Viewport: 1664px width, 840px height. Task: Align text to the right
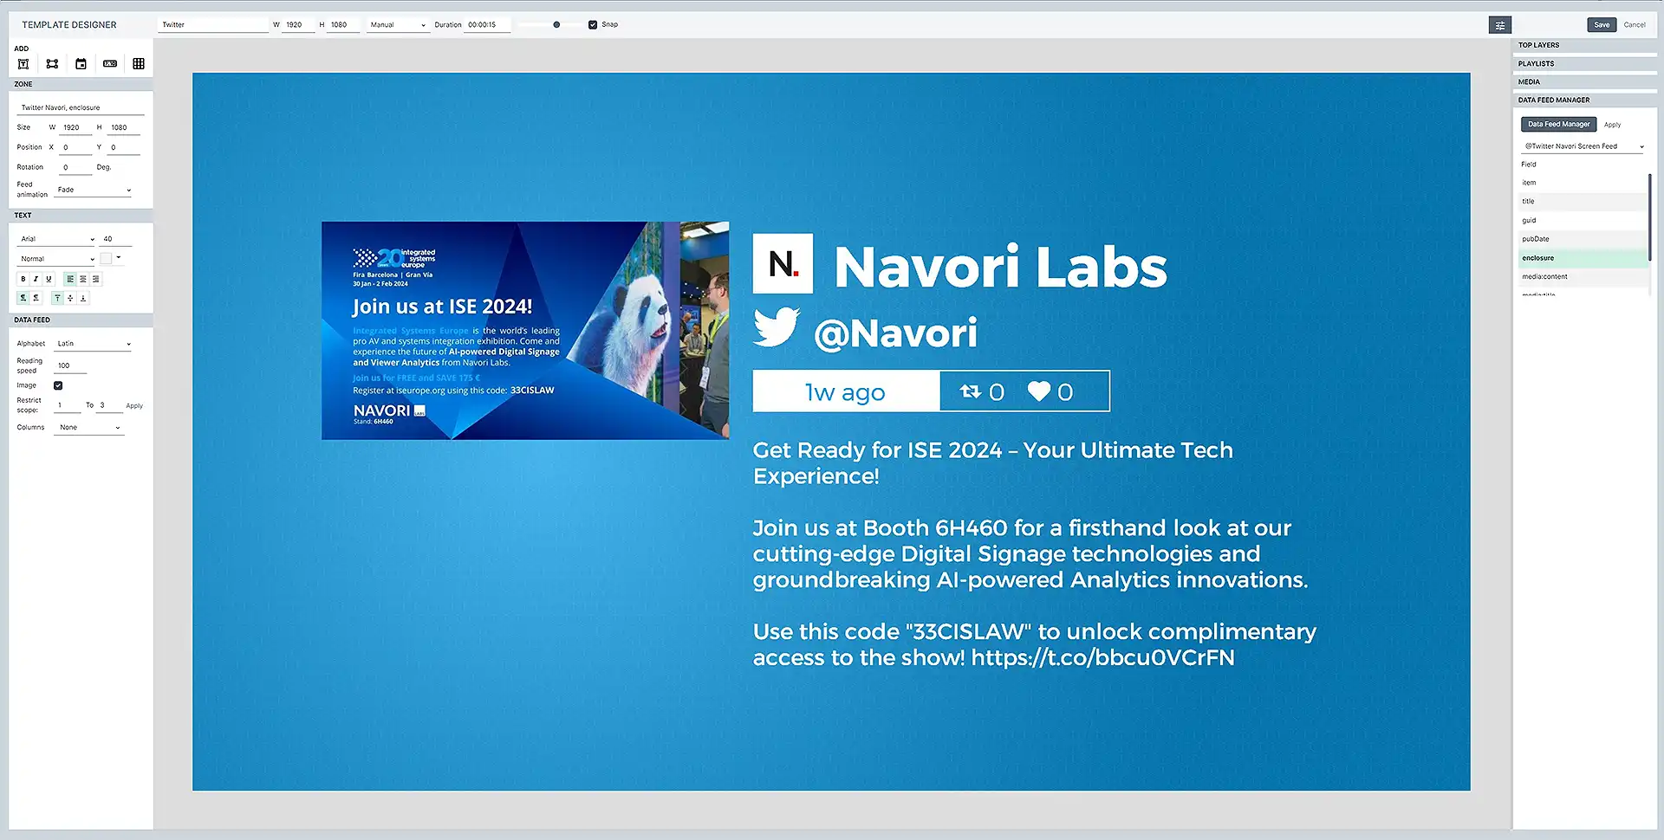96,279
